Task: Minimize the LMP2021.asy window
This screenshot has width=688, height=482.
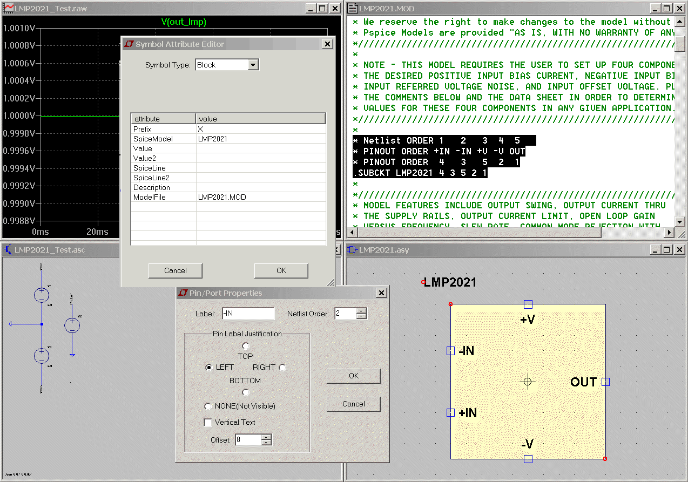Action: [x=655, y=249]
